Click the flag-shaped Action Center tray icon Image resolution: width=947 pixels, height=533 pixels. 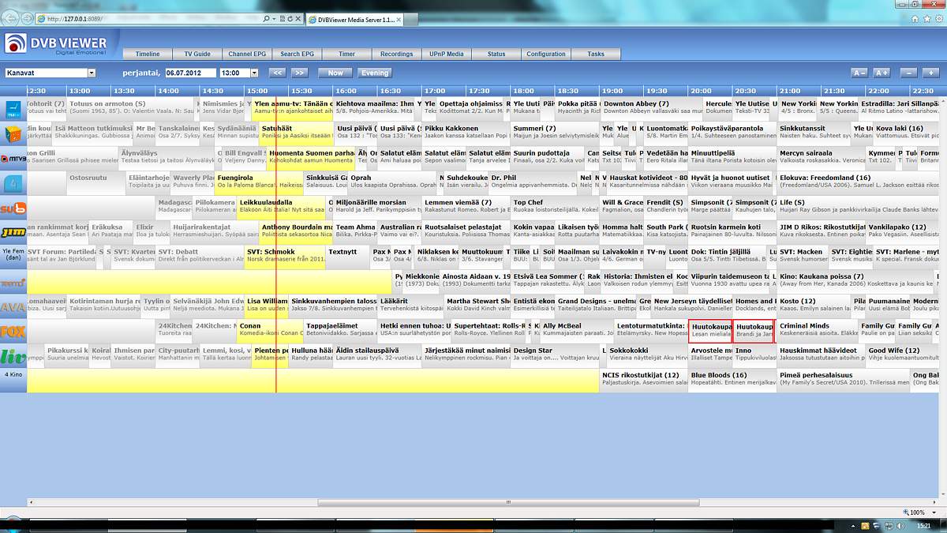coord(877,525)
